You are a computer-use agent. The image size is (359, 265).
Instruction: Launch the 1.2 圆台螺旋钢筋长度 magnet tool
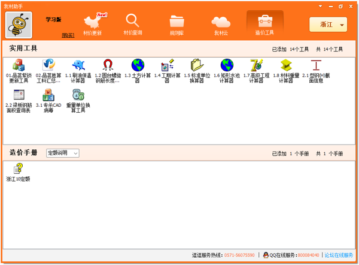coord(108,65)
